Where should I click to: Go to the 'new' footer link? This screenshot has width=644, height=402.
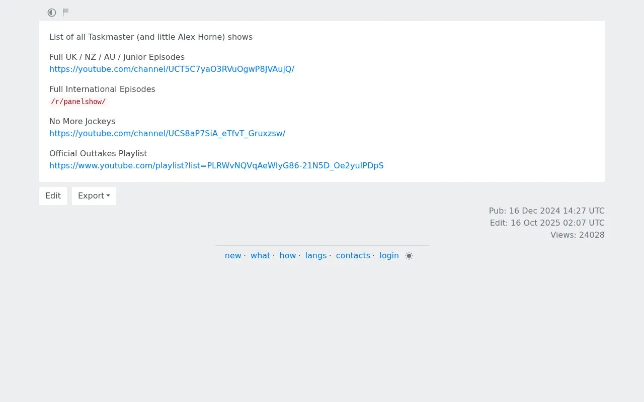click(233, 256)
